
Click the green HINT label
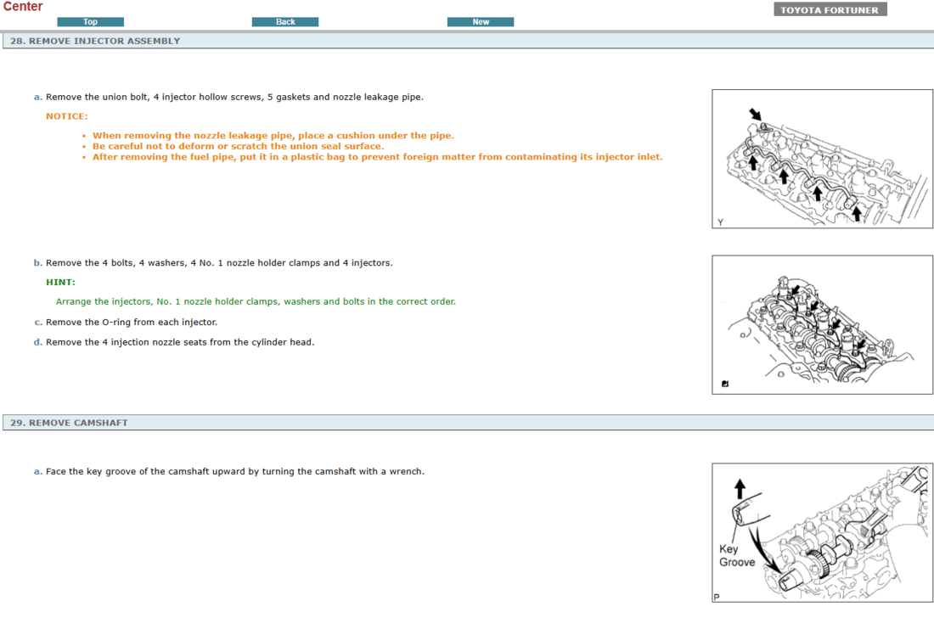60,283
